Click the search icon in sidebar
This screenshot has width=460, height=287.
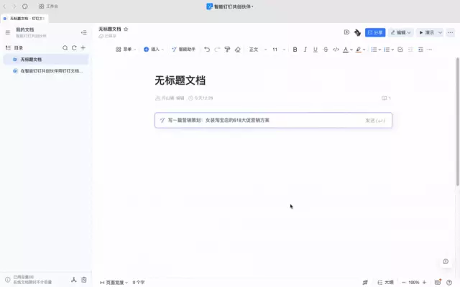point(65,47)
